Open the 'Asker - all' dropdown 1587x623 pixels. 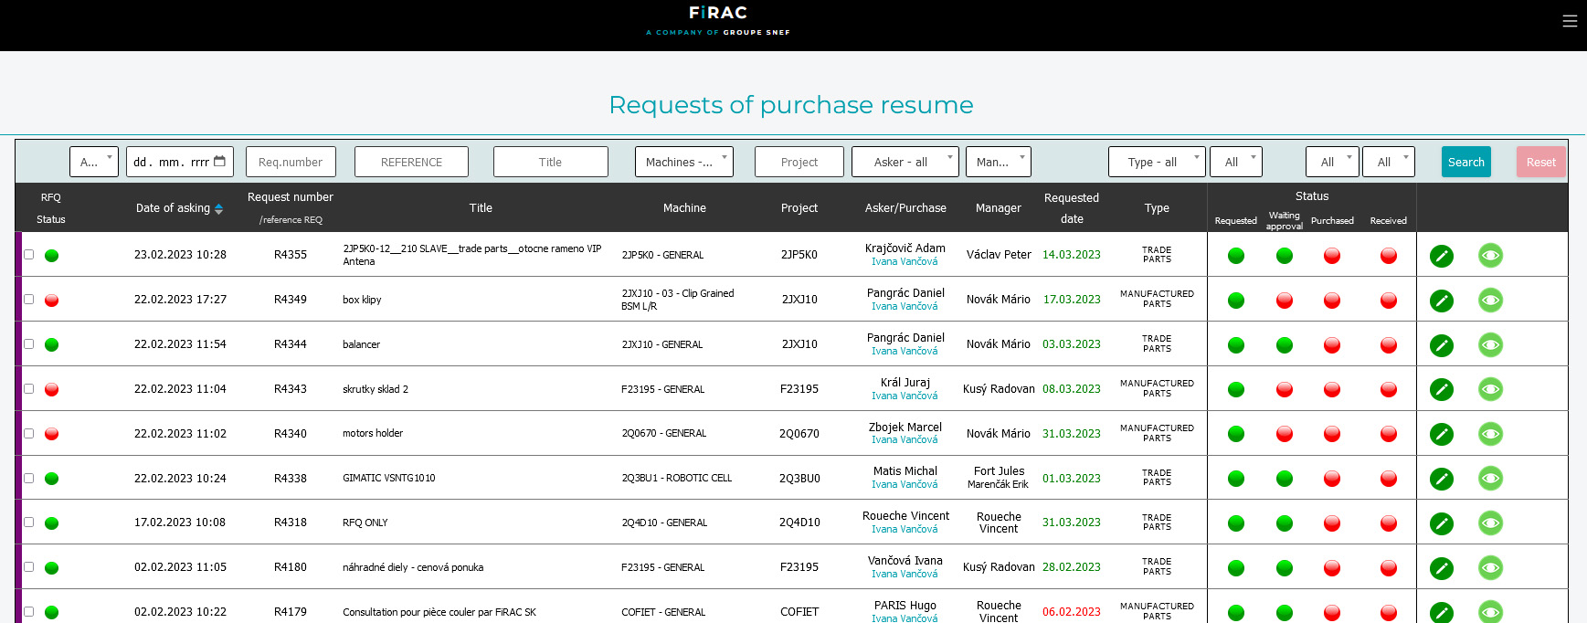pos(905,162)
